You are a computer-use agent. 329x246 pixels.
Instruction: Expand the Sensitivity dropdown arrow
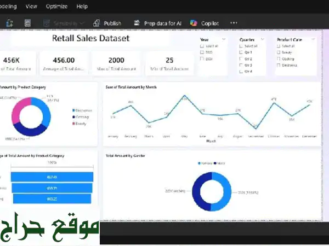[82, 23]
